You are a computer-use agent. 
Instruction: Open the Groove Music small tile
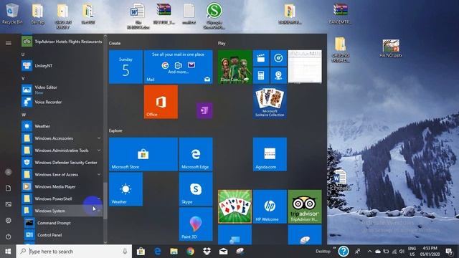pos(278,58)
